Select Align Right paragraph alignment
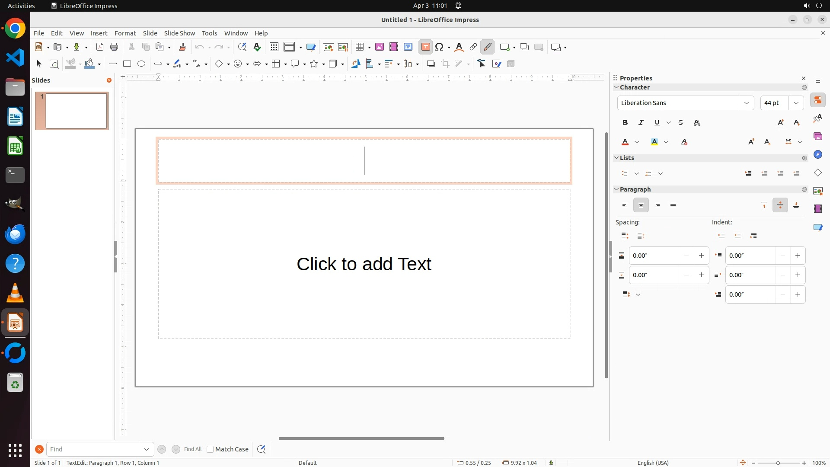Viewport: 830px width, 467px height. coord(657,205)
